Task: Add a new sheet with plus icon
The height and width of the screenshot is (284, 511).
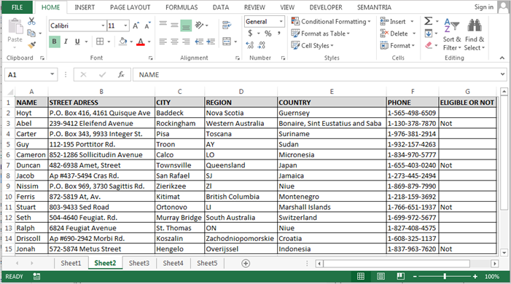Action: (246, 263)
